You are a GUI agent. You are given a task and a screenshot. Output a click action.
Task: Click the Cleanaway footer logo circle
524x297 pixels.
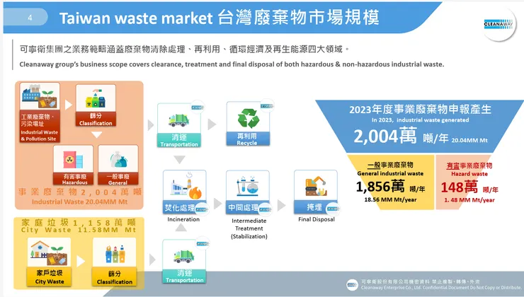tap(352, 285)
